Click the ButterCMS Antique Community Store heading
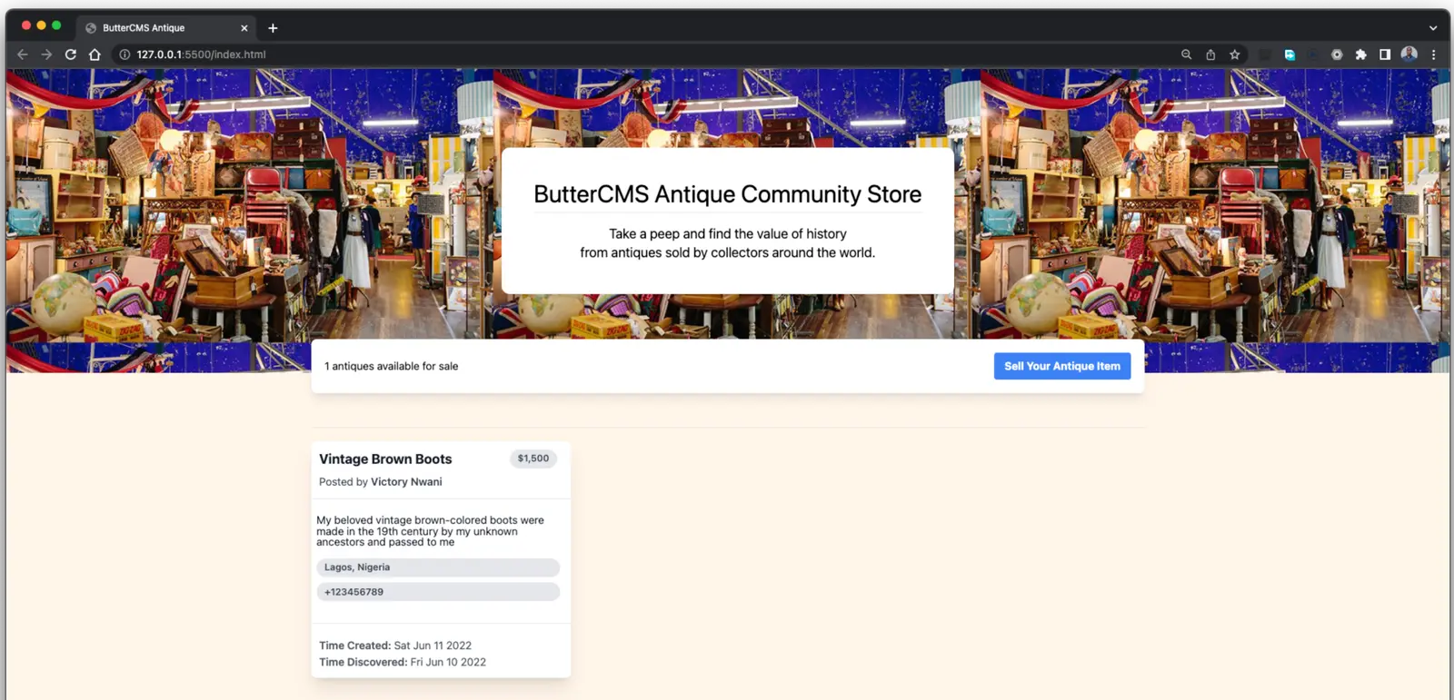 [728, 194]
